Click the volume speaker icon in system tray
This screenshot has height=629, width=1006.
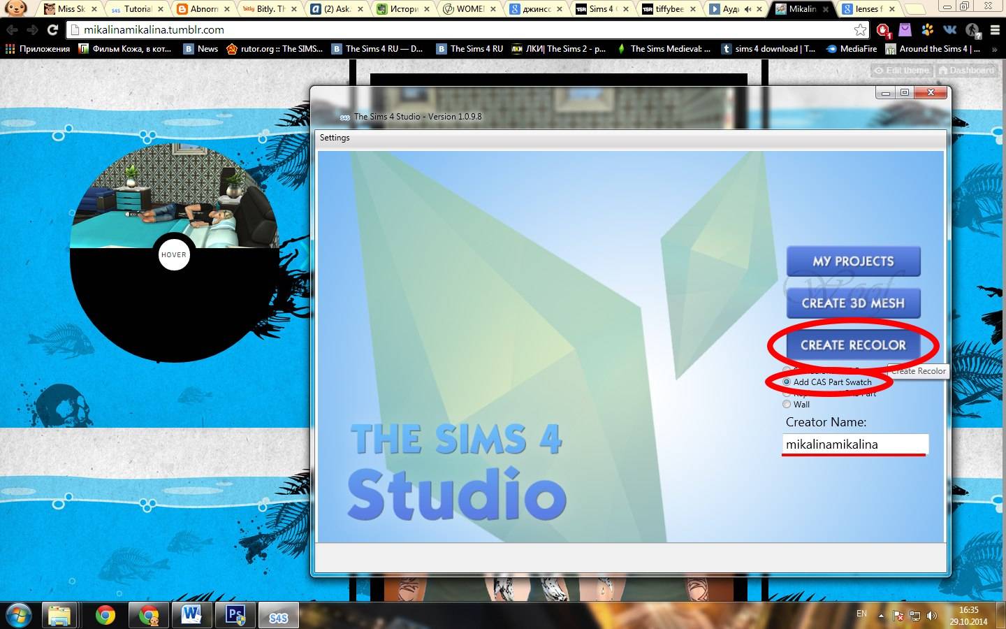(x=931, y=616)
